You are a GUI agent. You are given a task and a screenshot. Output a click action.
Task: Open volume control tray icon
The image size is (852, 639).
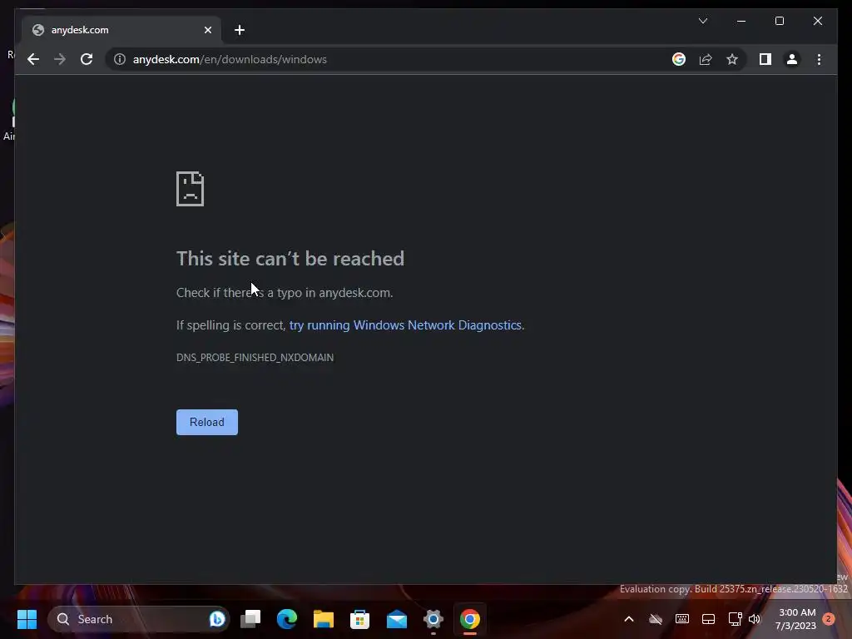(x=755, y=619)
